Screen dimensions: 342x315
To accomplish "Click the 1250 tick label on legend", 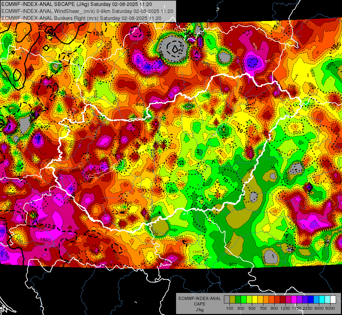I will (285, 308).
